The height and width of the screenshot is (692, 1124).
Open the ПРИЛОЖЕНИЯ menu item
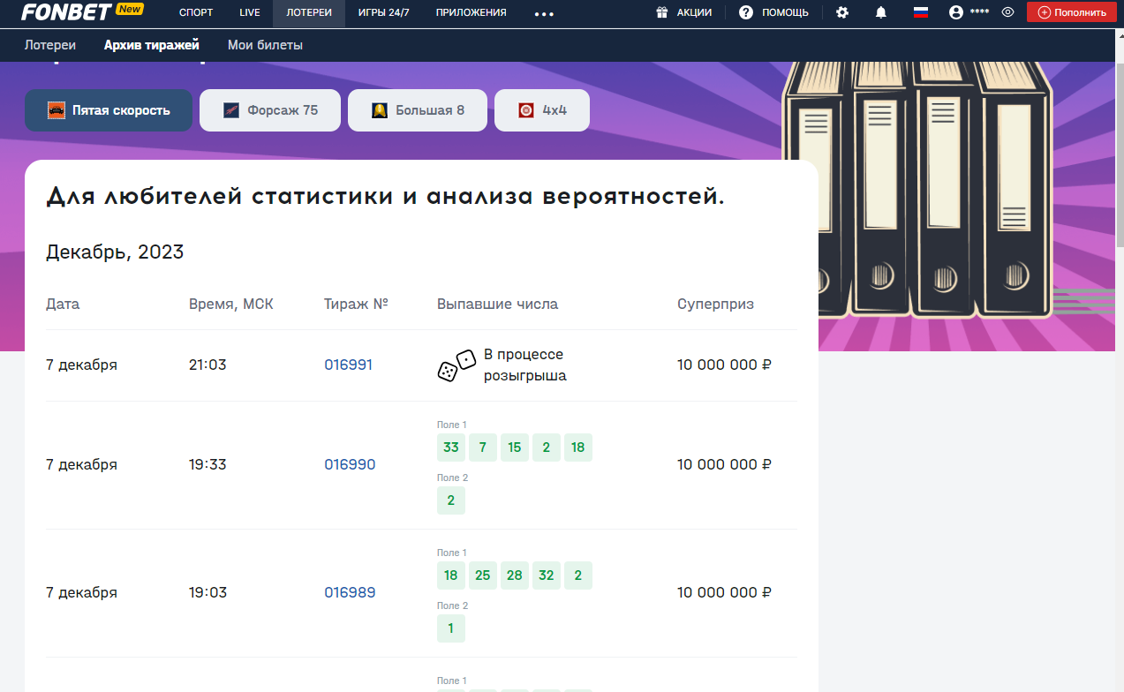[x=471, y=13]
